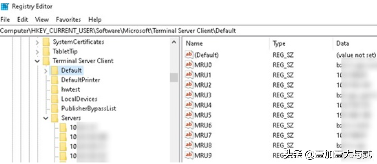This screenshot has width=377, height=164.
Task: Click the "(value not set)" data cell
Action: click(356, 55)
